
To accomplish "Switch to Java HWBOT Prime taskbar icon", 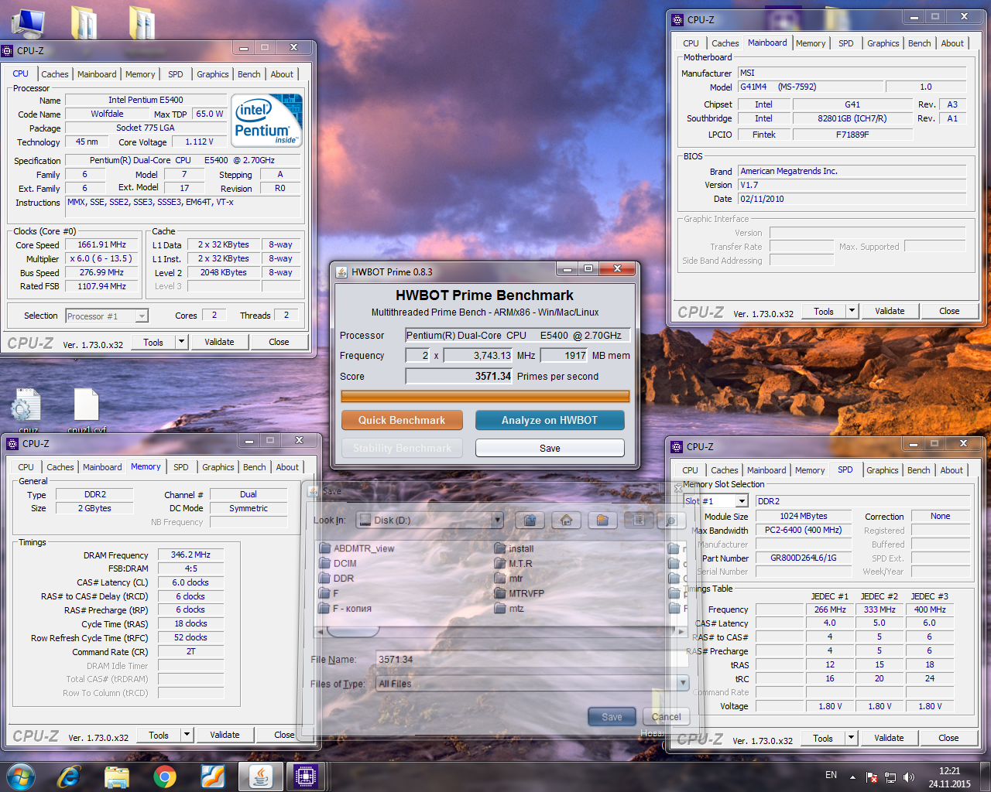I will 260,776.
